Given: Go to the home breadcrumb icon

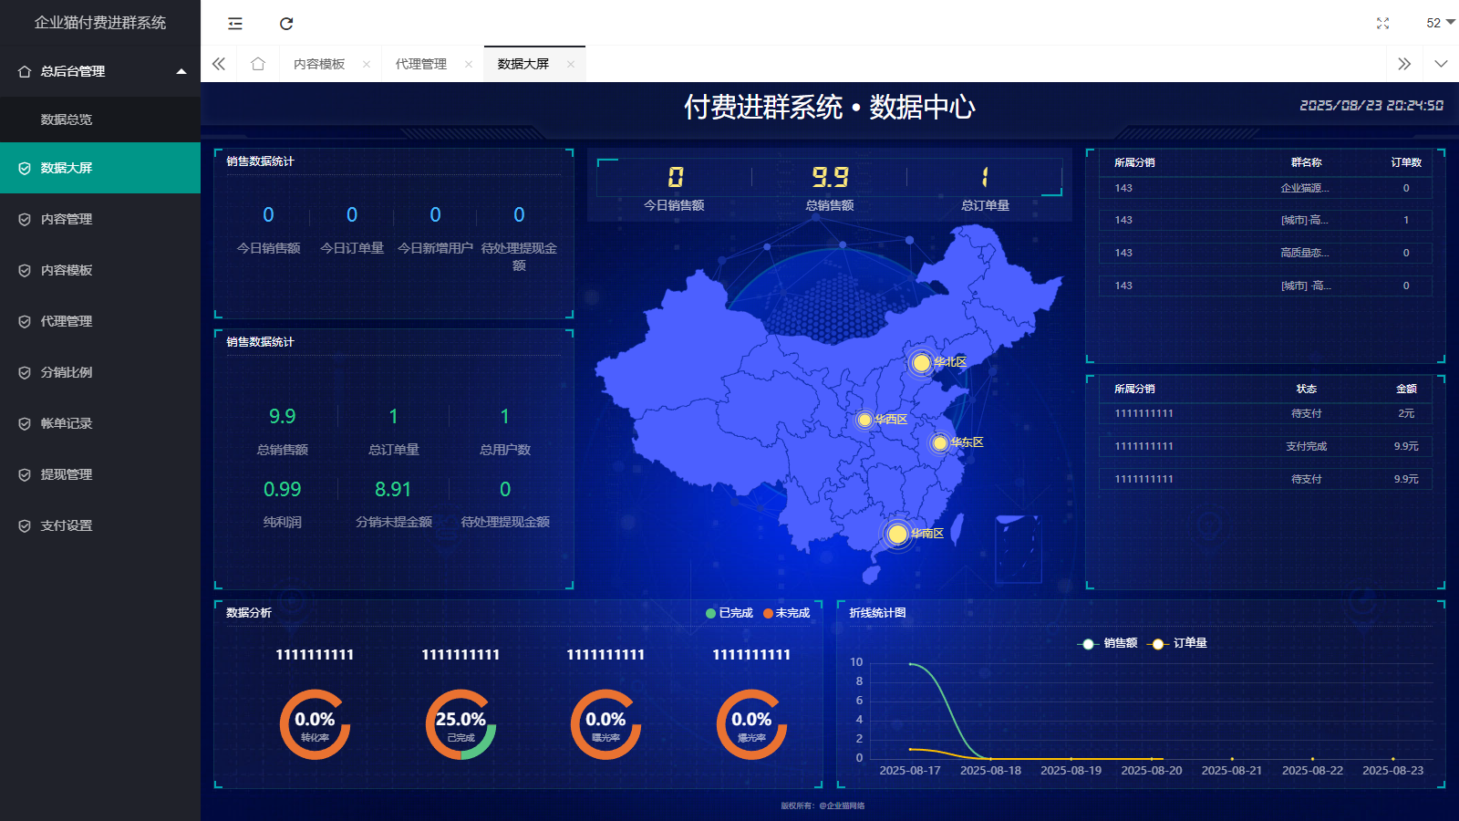Looking at the screenshot, I should click(x=258, y=63).
